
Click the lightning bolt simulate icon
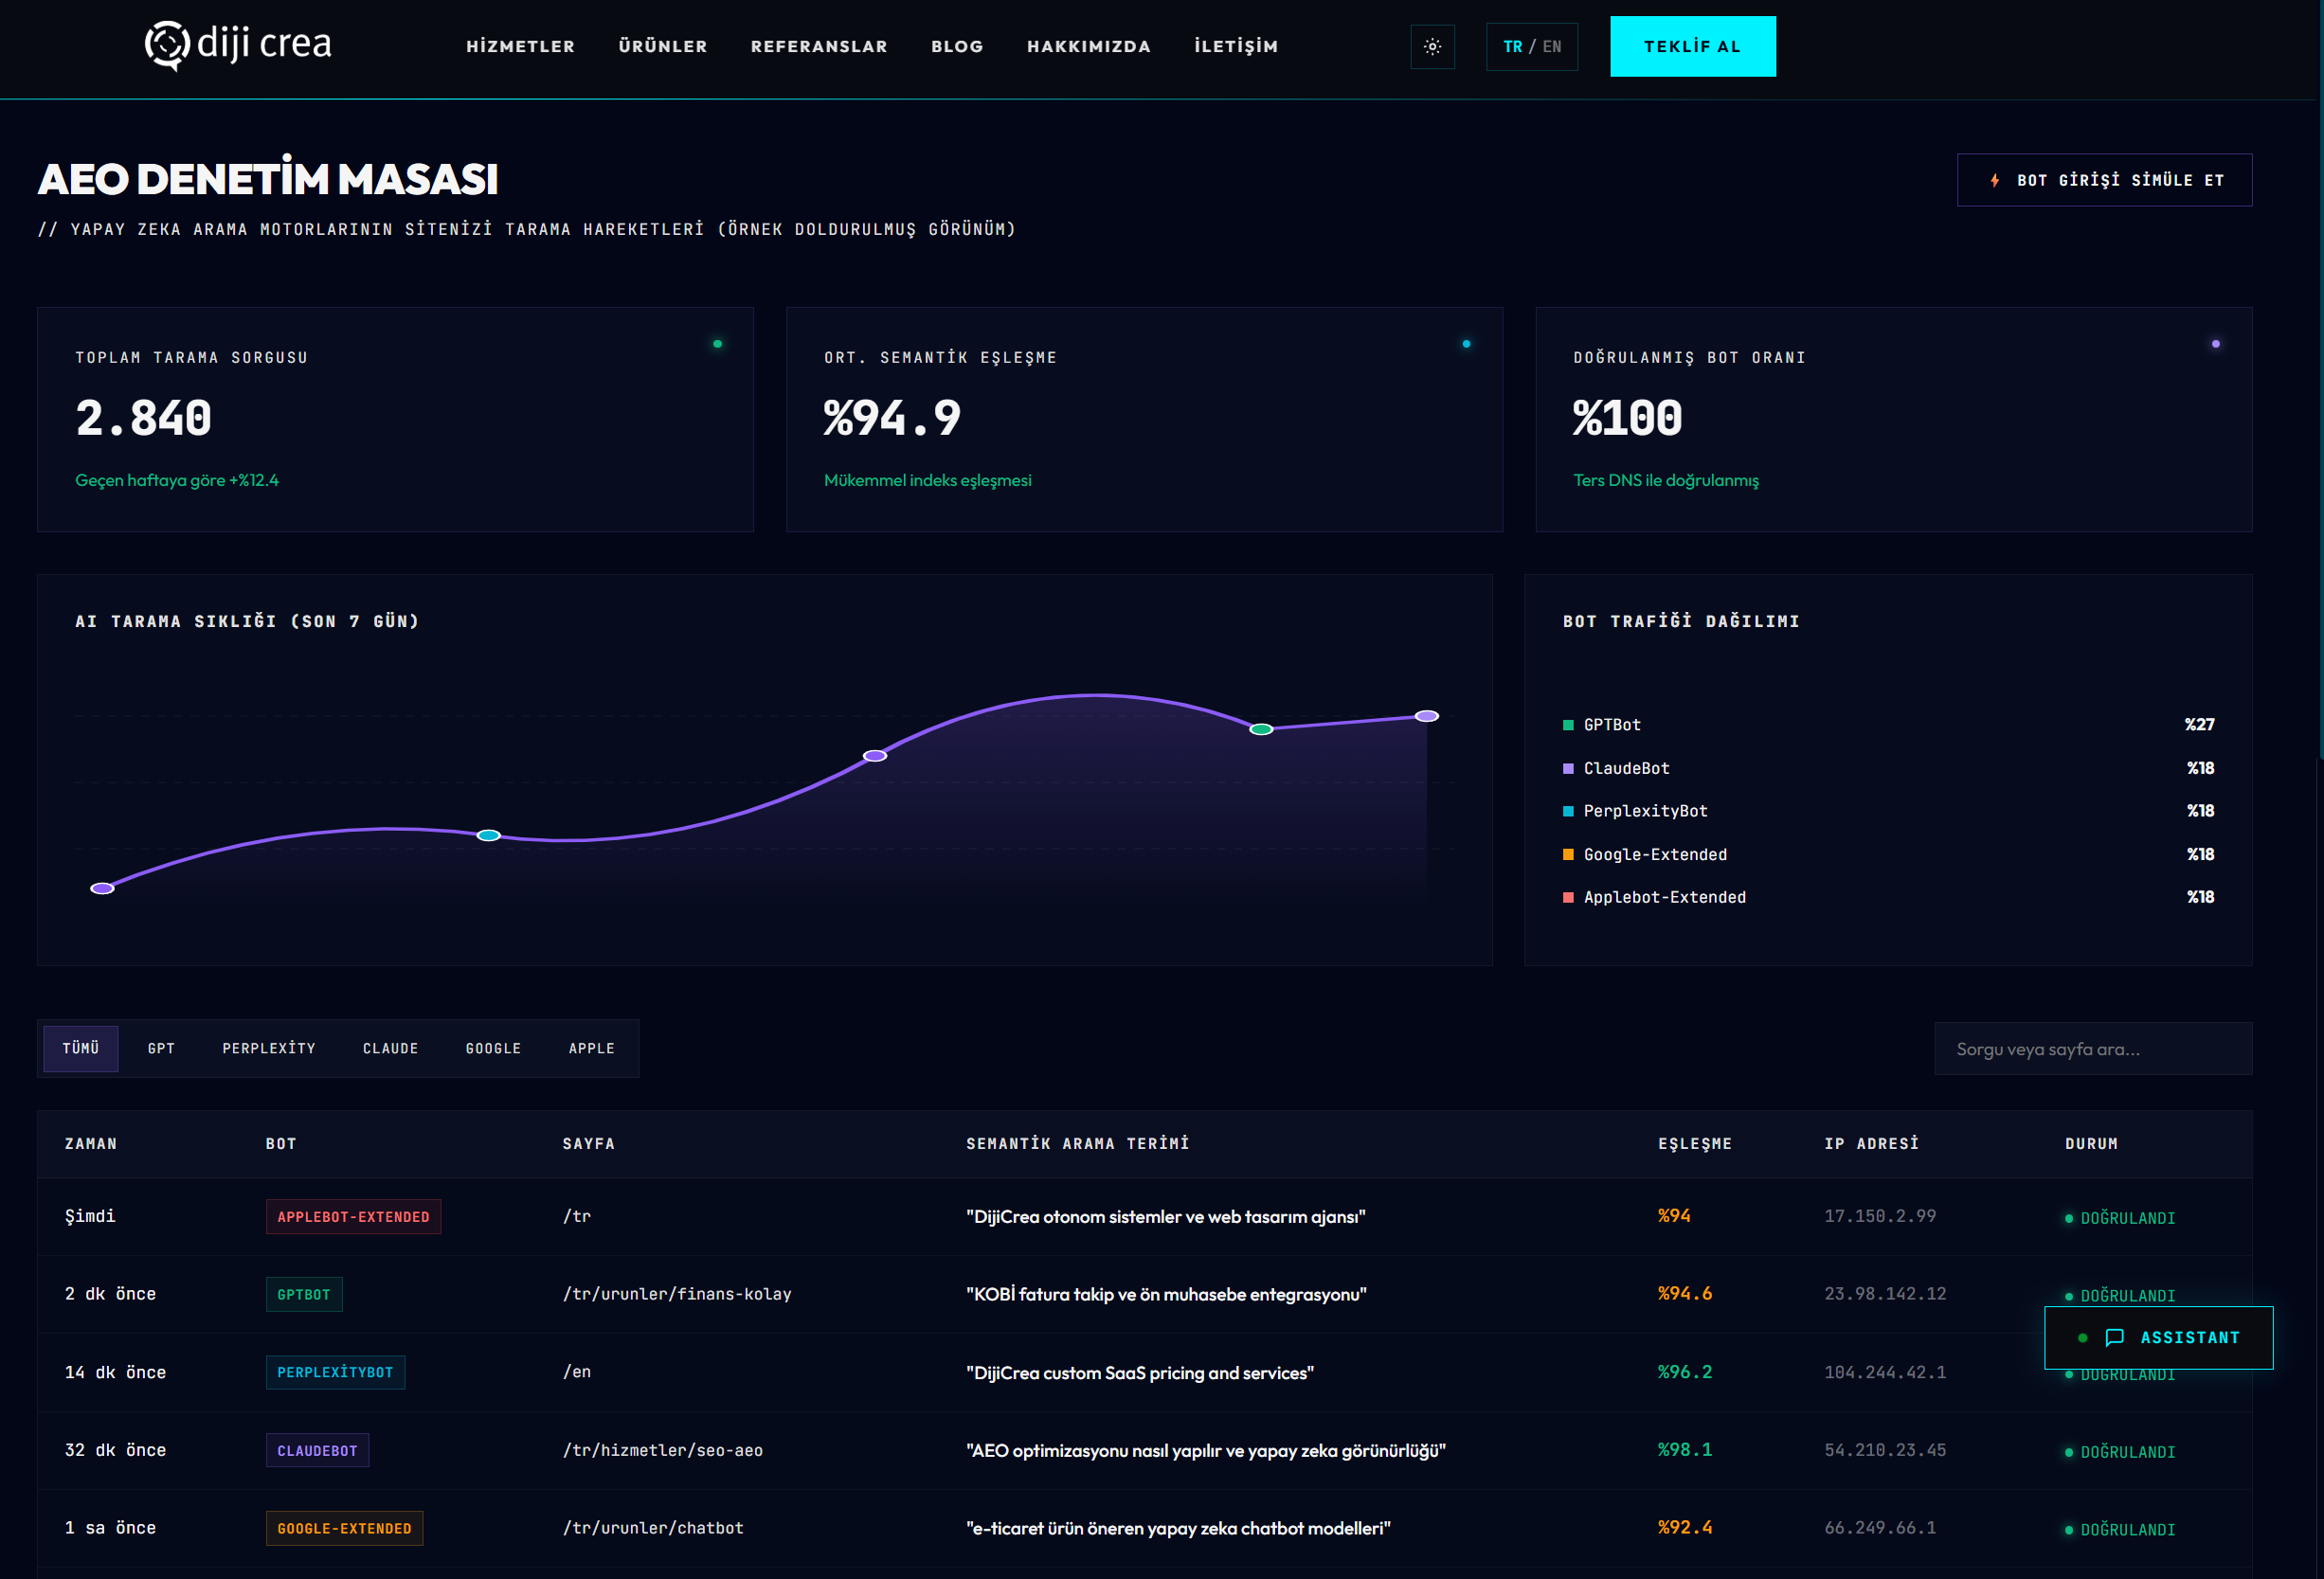(x=1994, y=181)
